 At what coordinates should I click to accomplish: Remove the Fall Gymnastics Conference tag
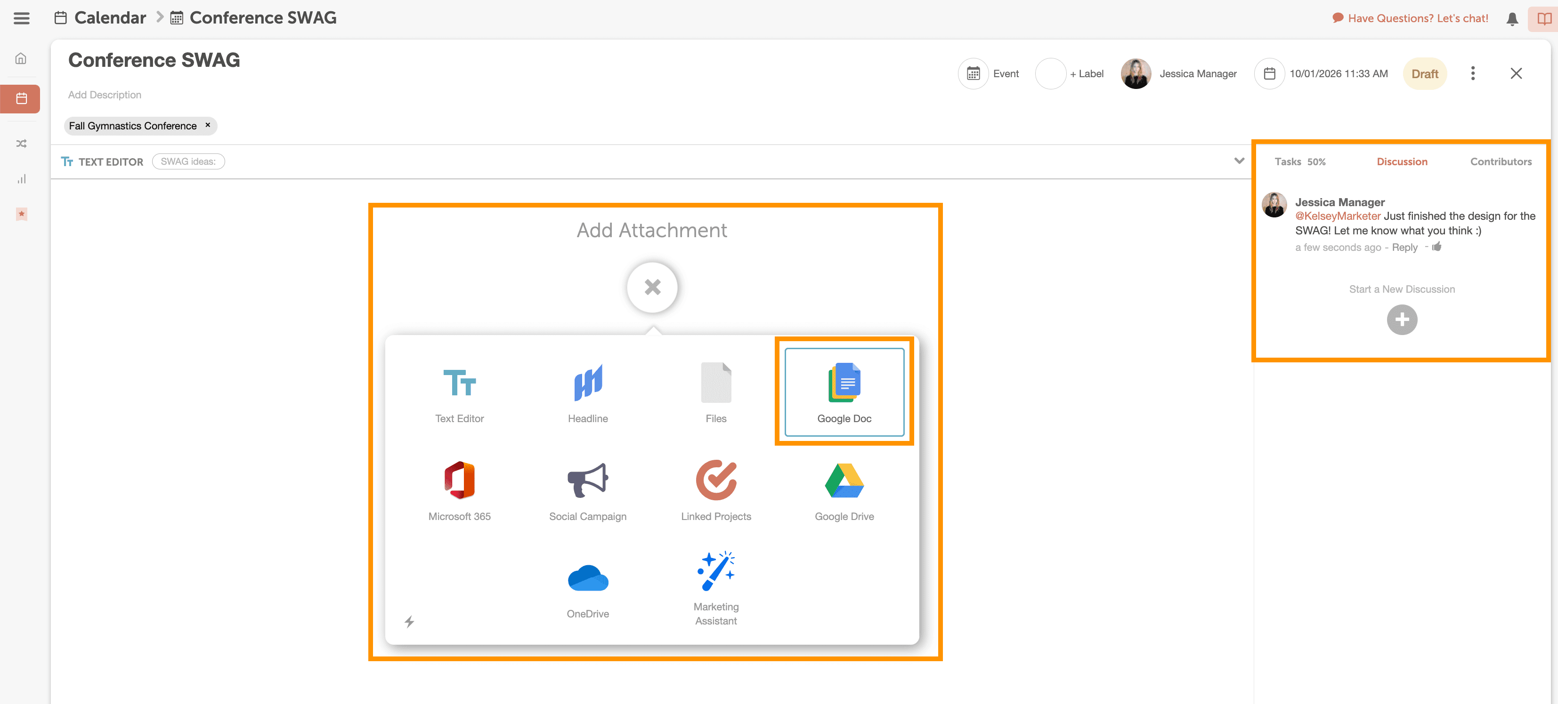tap(207, 125)
